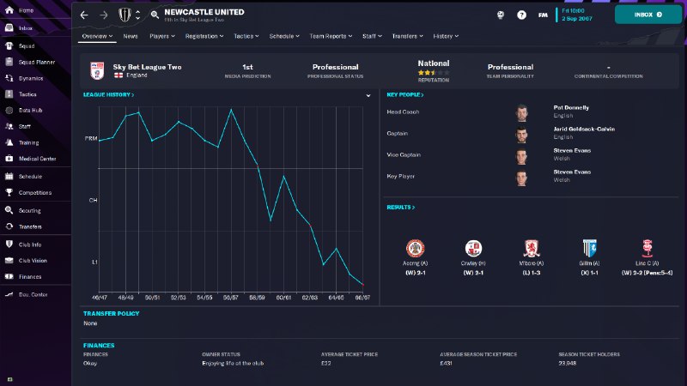Expand the top Staff dropdown
The height and width of the screenshot is (386, 687).
(372, 36)
